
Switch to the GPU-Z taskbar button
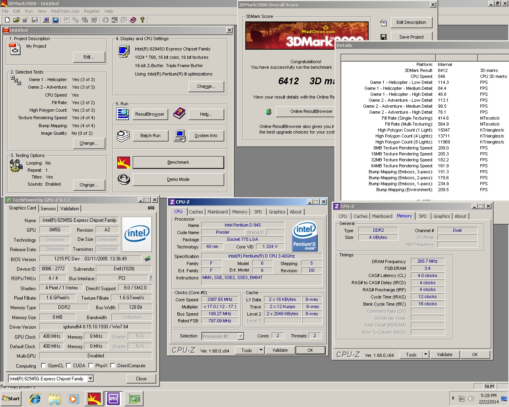(134, 399)
